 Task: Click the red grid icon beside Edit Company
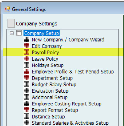(x=27, y=46)
